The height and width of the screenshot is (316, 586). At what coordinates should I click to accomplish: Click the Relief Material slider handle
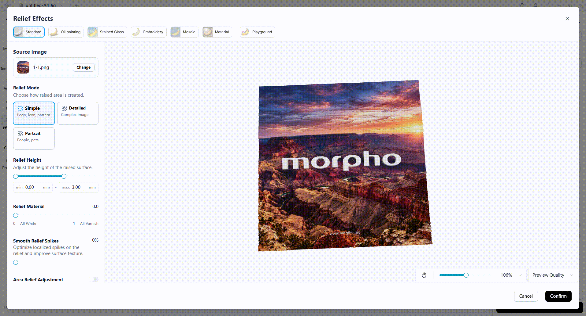pos(16,215)
